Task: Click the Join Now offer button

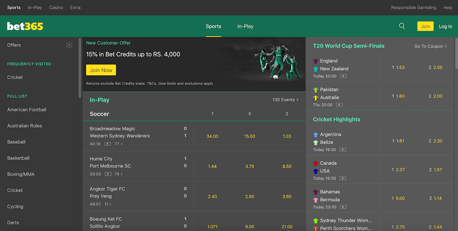Action: pos(101,70)
